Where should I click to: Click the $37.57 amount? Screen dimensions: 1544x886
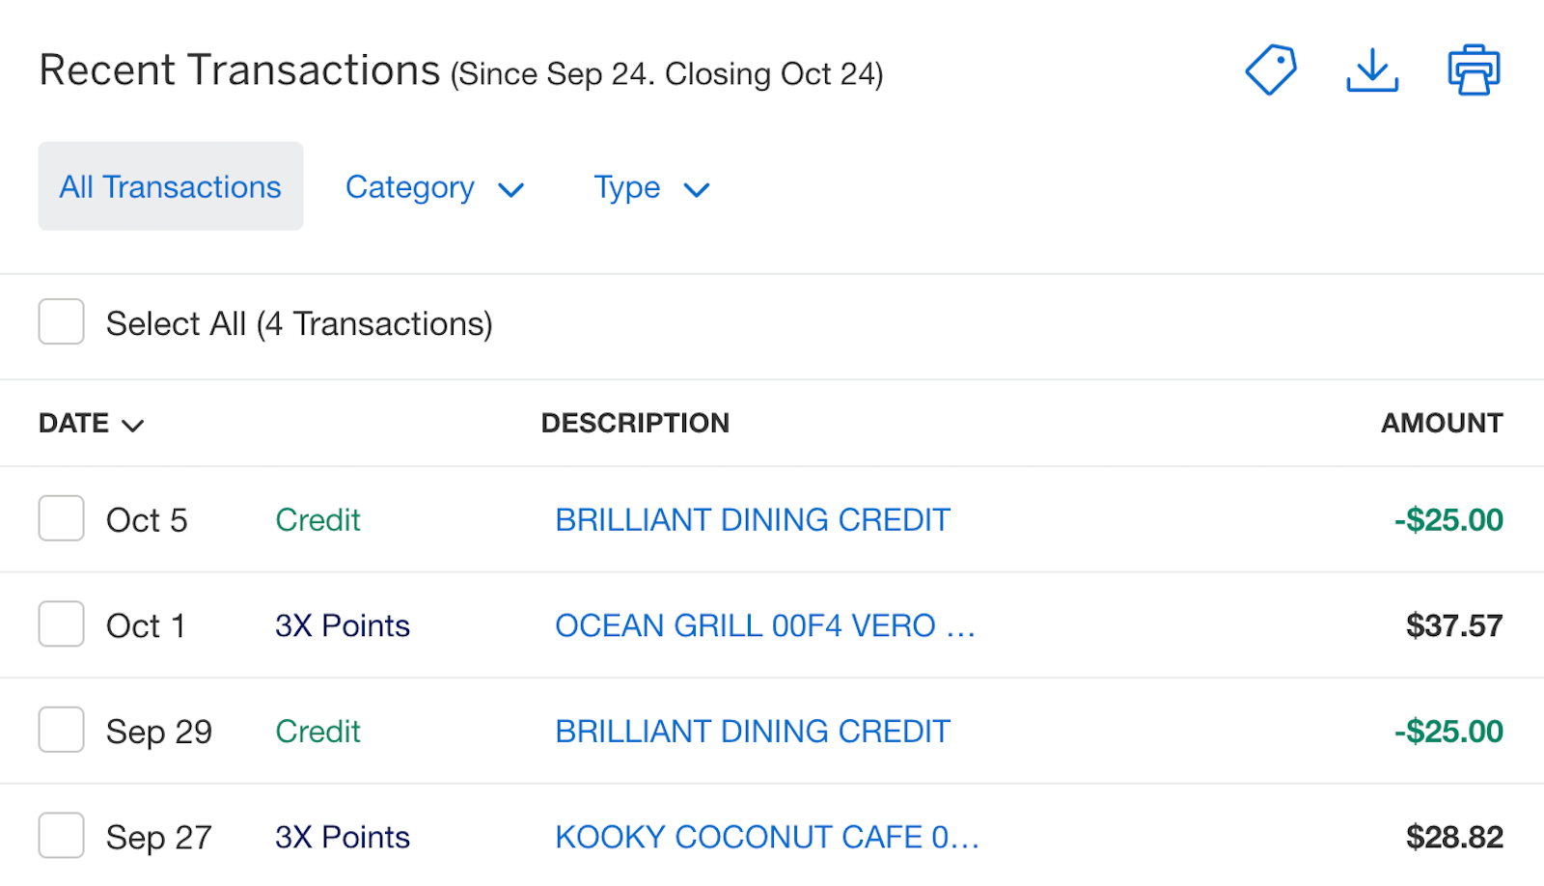pos(1454,625)
